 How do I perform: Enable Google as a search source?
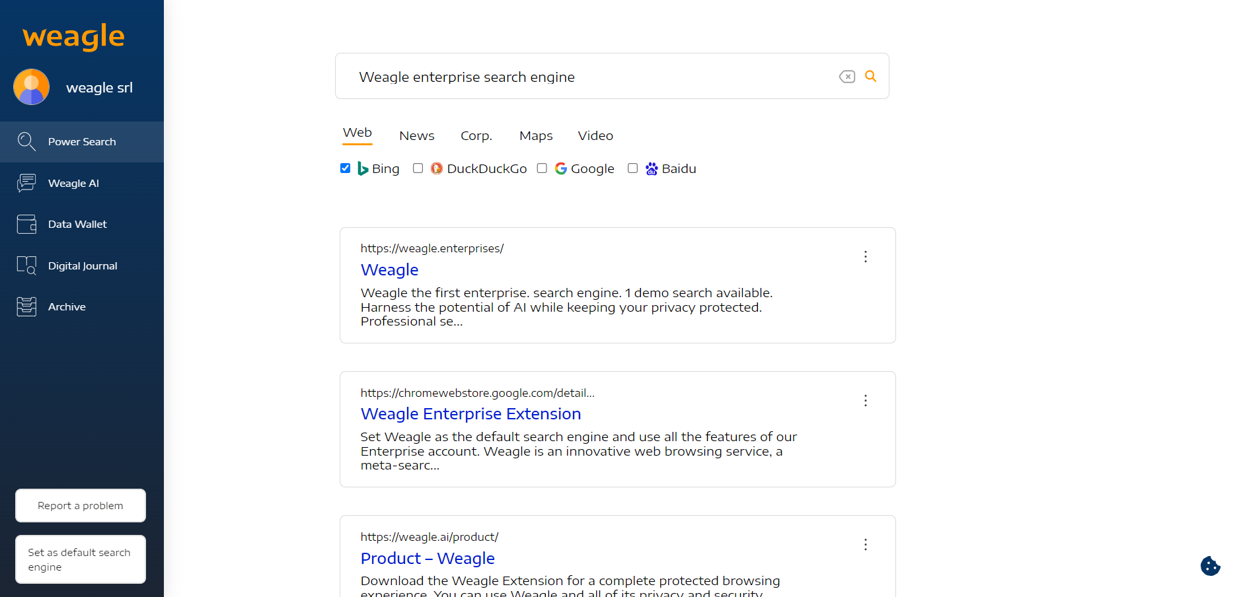click(x=542, y=168)
